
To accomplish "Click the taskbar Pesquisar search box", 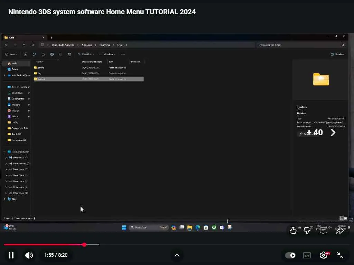I will pyautogui.click(x=149, y=228).
